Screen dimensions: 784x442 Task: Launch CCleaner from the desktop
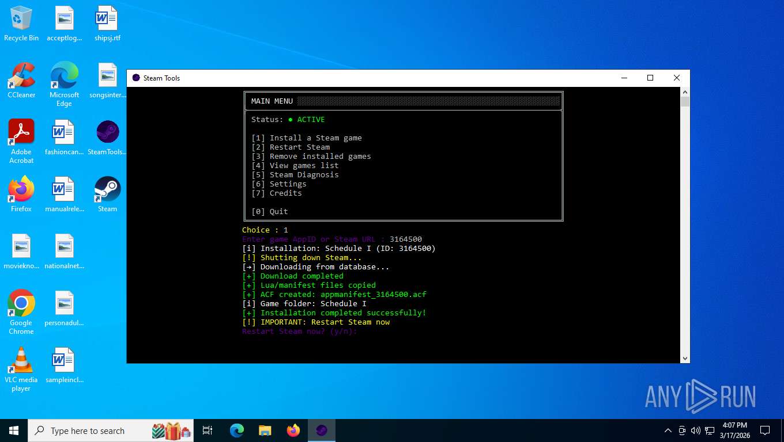(x=21, y=81)
